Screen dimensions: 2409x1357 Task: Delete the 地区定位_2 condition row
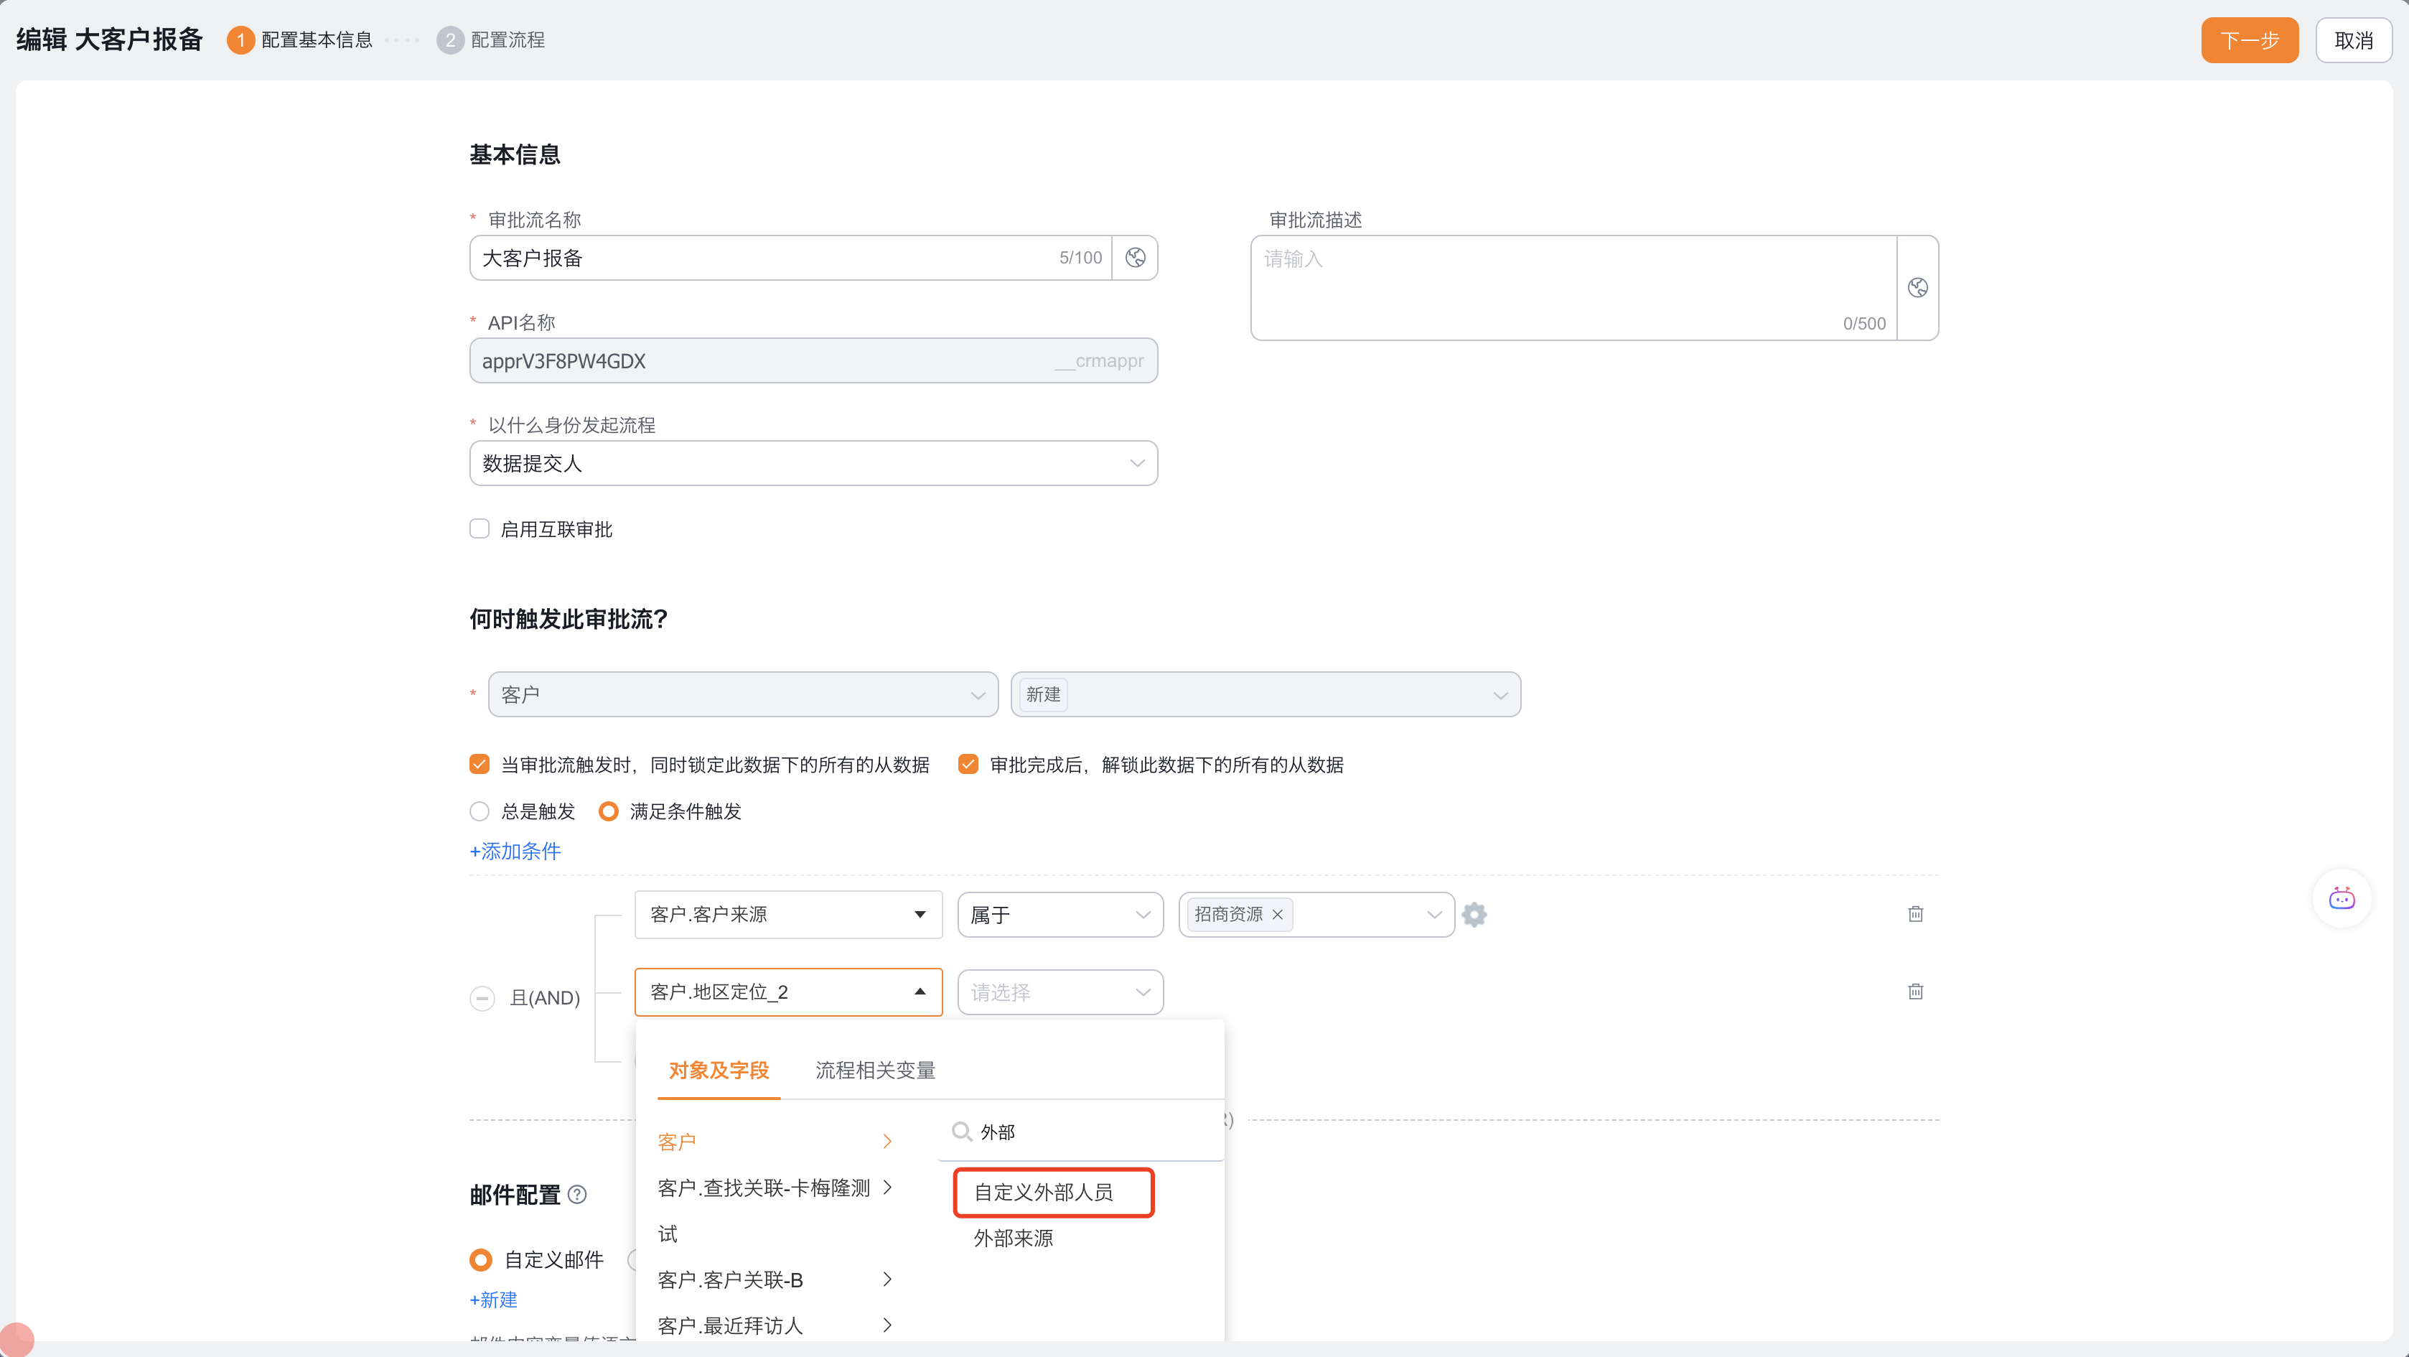1914,992
